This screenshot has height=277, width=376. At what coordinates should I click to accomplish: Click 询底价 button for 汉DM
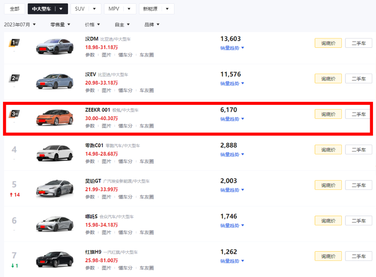pos(328,43)
